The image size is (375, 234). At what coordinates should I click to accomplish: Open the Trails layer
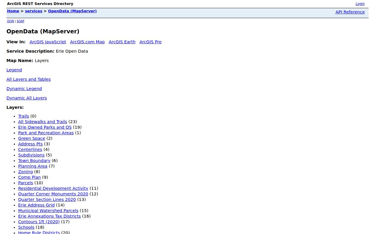pos(23,116)
